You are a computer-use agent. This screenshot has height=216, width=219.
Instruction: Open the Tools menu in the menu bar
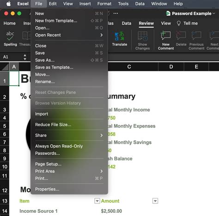tap(123, 4)
